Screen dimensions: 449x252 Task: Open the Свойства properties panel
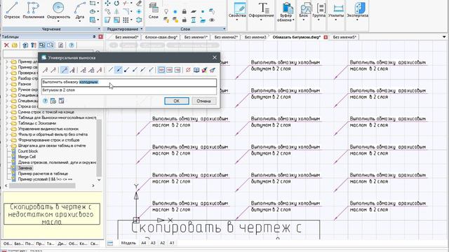pos(237,11)
